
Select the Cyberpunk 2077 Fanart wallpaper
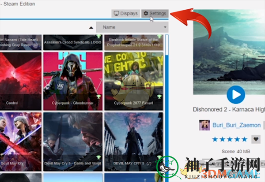[x=134, y=81]
